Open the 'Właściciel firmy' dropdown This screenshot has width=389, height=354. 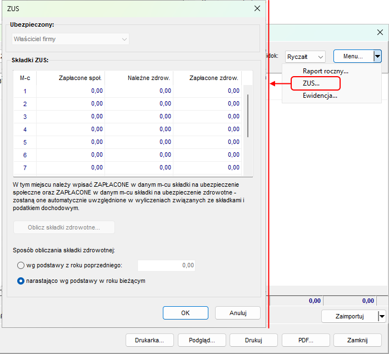tap(70, 39)
